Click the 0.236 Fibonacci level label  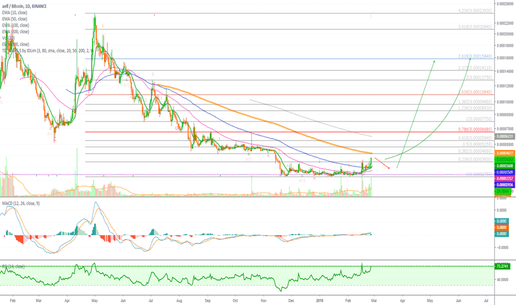[x=475, y=159]
